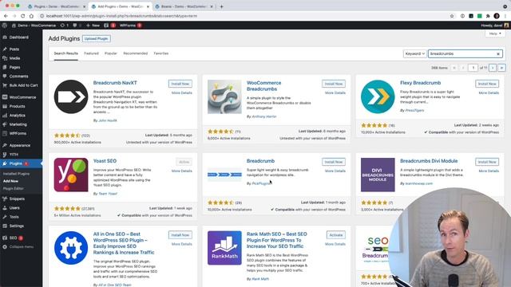This screenshot has height=287, width=511.
Task: Jump to last page of results
Action: [x=501, y=68]
